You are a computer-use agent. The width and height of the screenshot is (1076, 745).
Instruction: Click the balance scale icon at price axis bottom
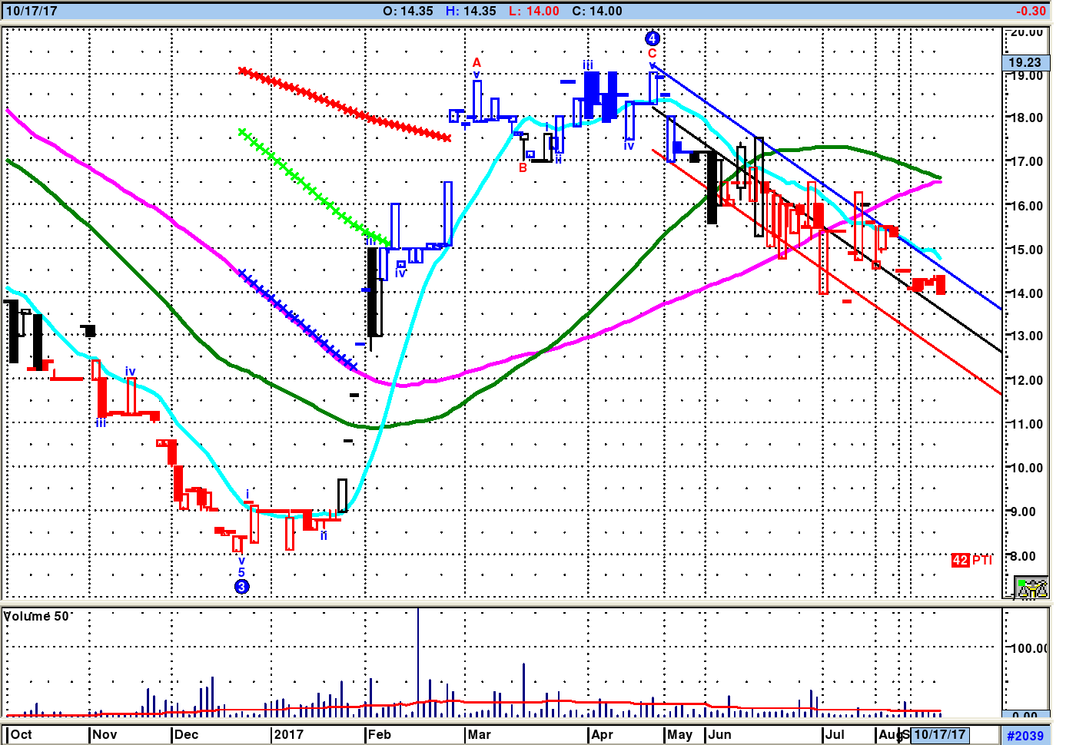[1032, 588]
